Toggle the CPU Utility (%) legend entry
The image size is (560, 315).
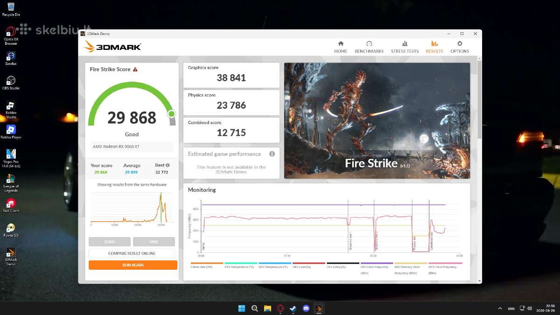coord(343,265)
